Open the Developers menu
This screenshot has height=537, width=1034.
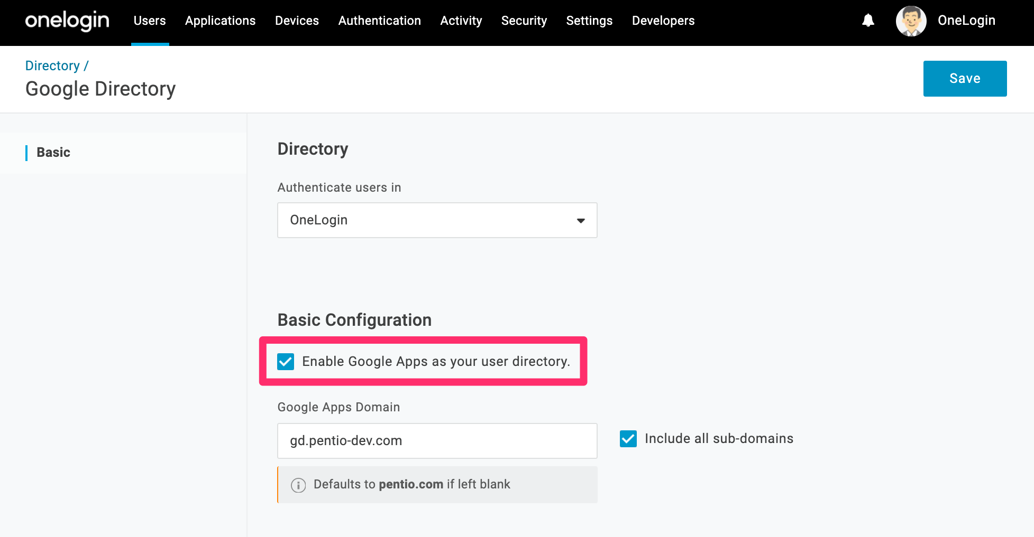(x=663, y=21)
